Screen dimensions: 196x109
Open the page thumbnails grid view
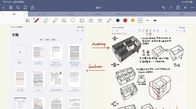[11, 8]
